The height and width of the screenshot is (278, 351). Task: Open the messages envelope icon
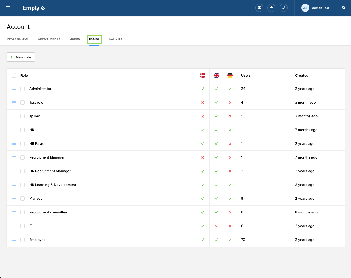[x=259, y=8]
